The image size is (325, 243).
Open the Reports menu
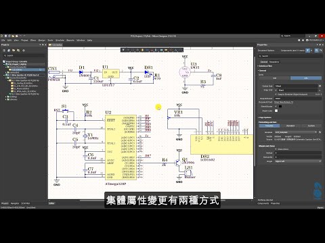pyautogui.click(x=70, y=40)
